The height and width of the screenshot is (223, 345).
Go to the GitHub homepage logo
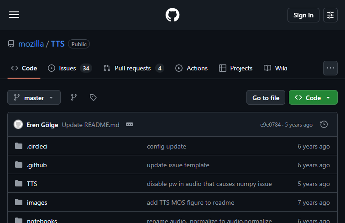click(172, 15)
